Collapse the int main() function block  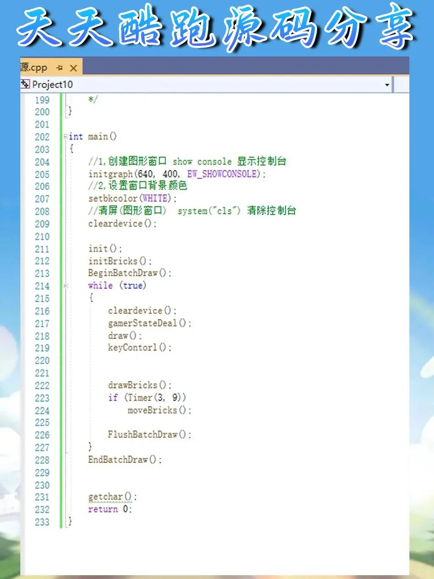click(66, 137)
